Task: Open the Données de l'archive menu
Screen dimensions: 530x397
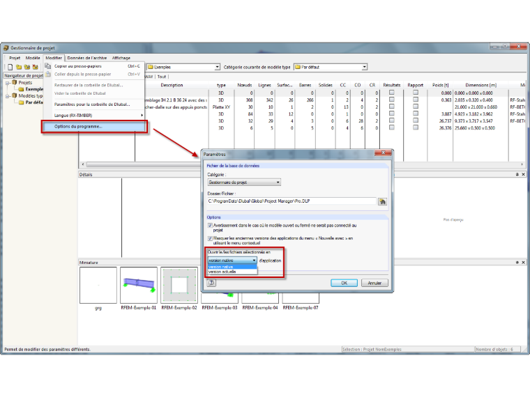Action: (87, 58)
